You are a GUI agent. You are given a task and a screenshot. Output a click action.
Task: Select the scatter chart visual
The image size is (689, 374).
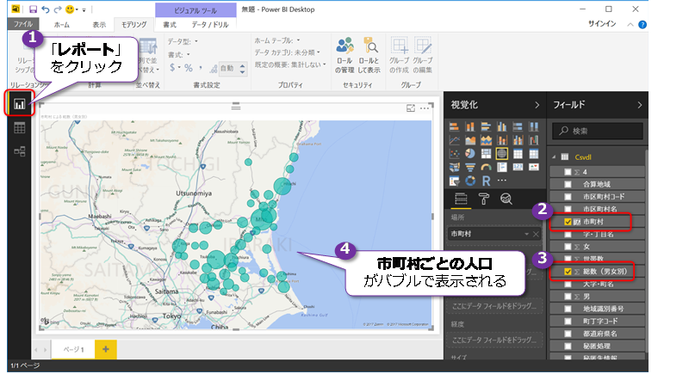pyautogui.click(x=455, y=154)
